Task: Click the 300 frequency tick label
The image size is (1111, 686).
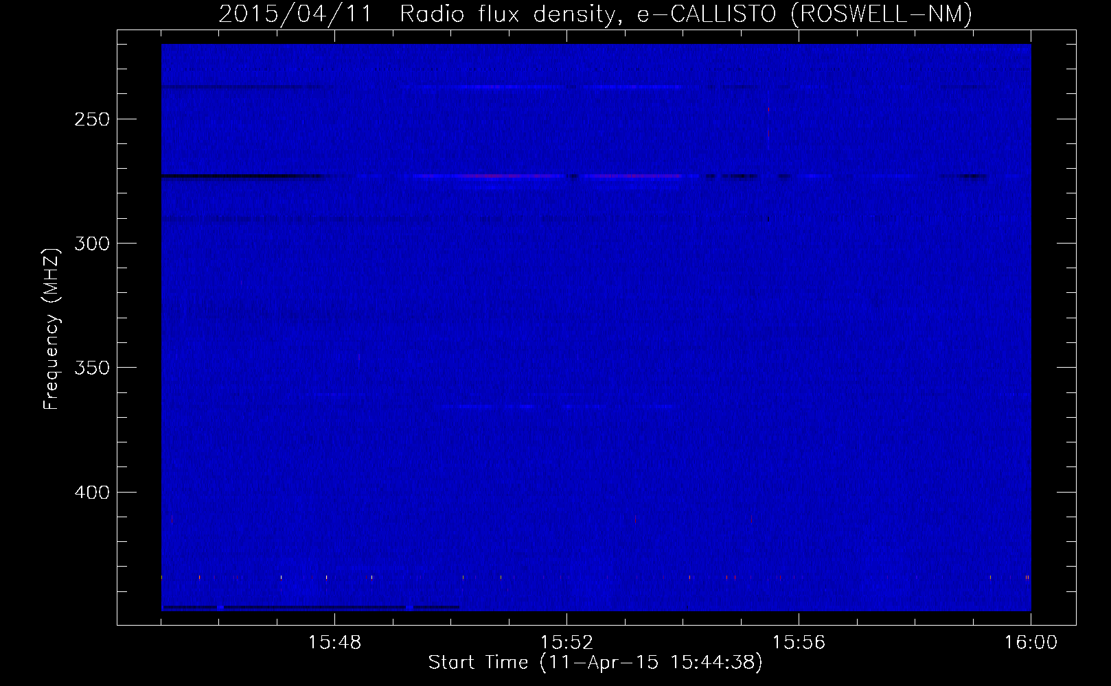Action: 92,244
